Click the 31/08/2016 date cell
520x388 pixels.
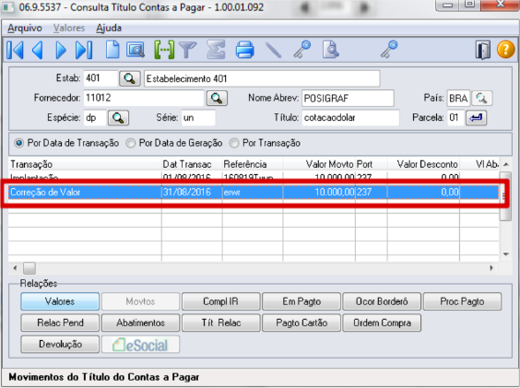click(192, 193)
